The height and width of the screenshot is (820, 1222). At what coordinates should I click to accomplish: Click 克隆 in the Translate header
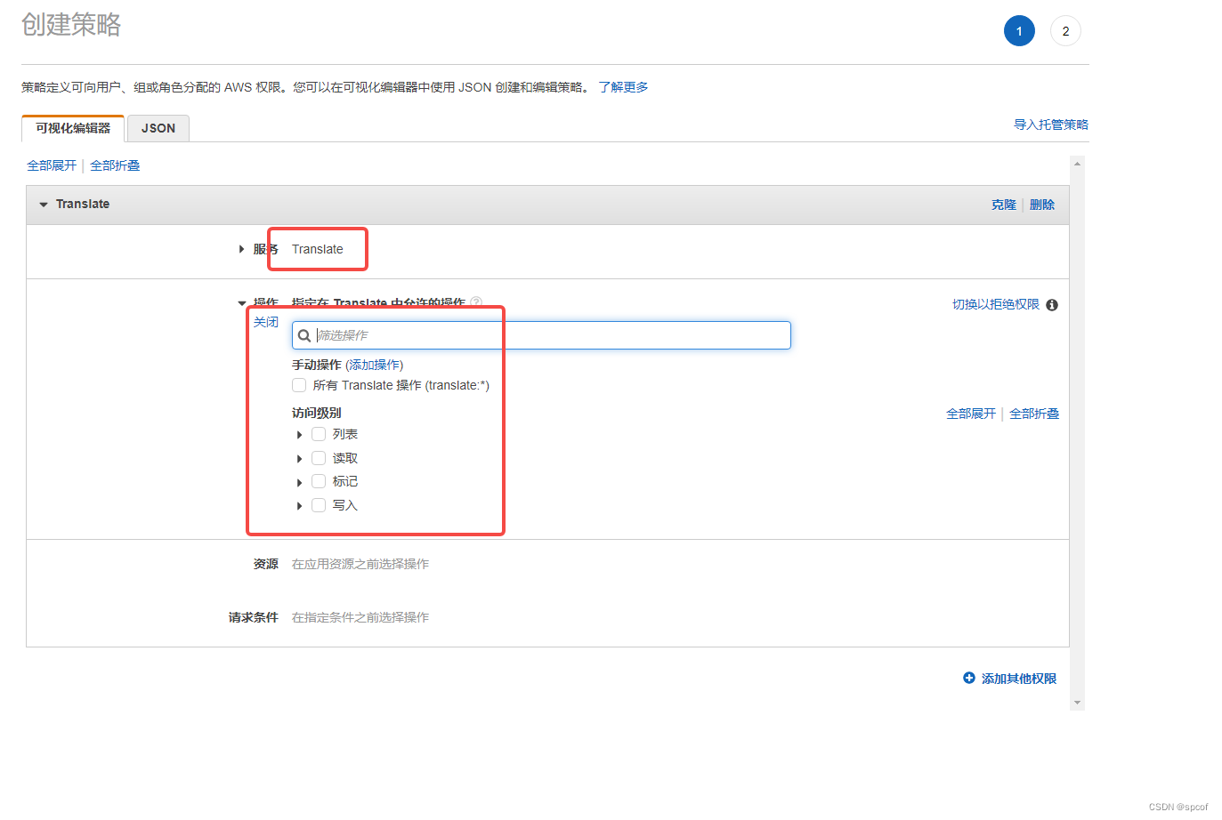(1004, 205)
